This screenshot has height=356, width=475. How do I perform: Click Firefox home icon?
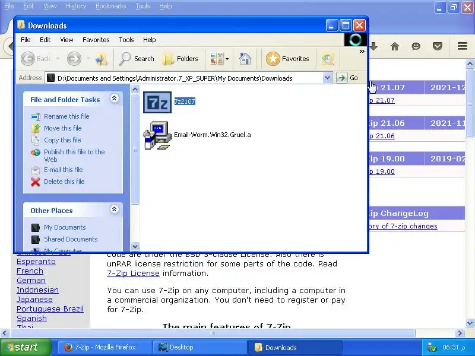coord(395,46)
